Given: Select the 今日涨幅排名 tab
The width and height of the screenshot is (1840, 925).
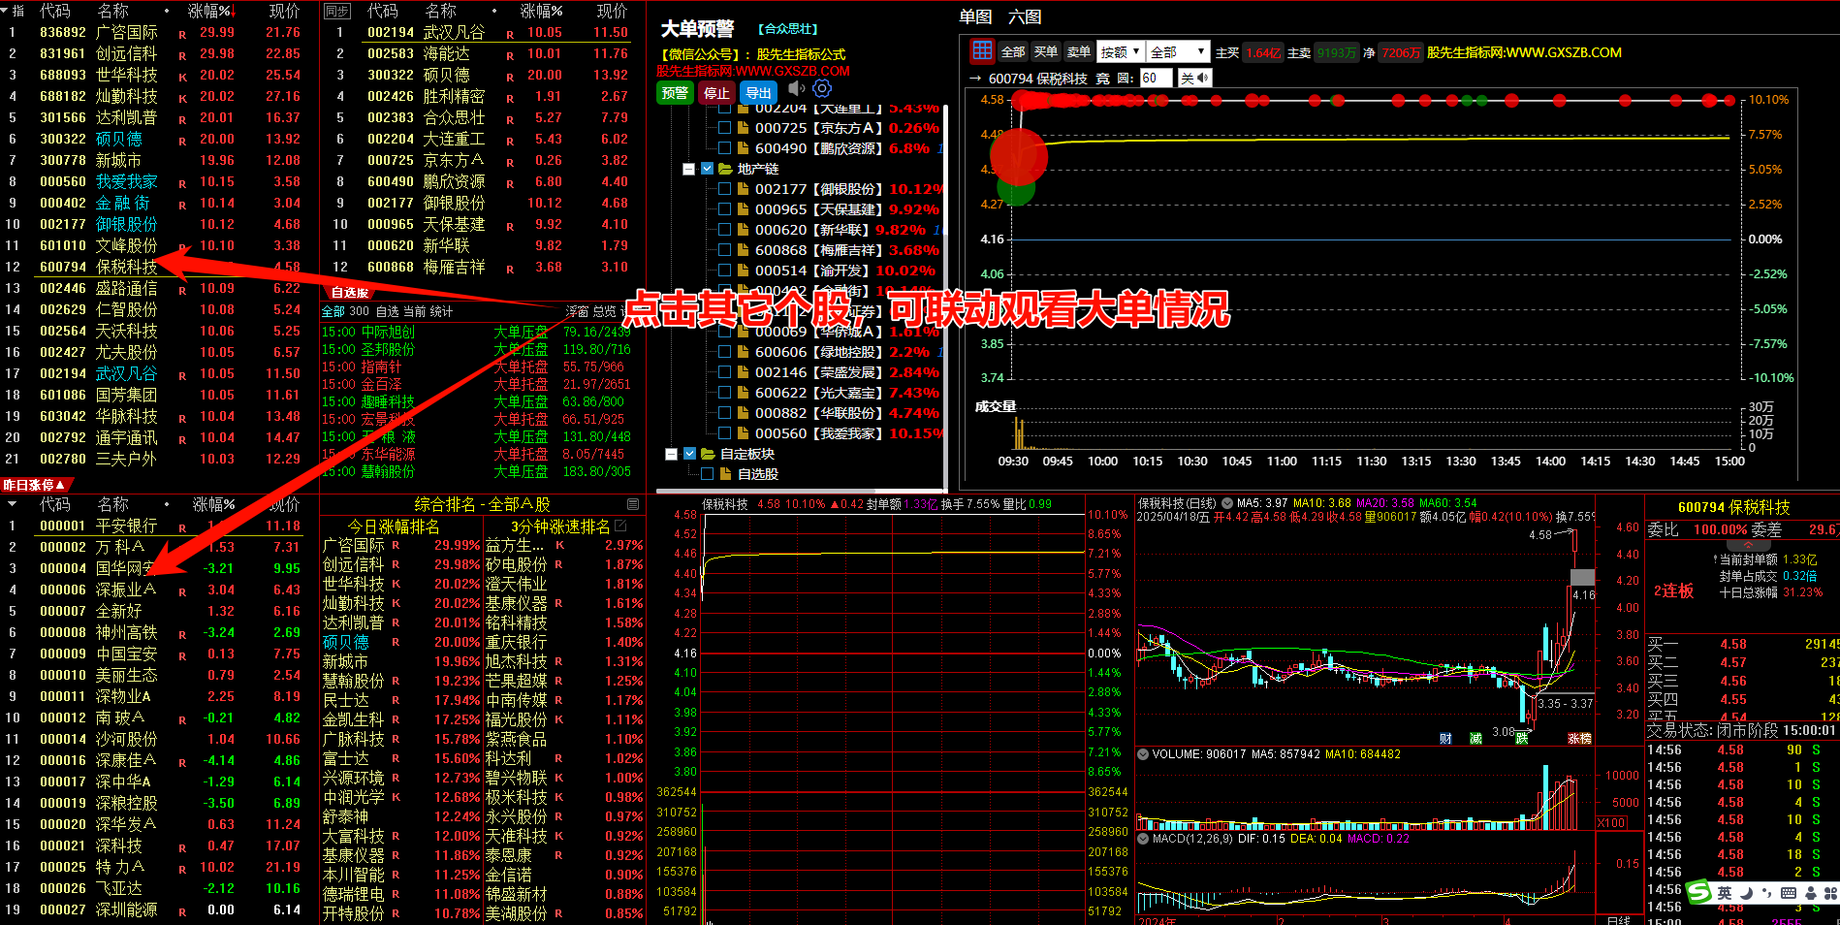Looking at the screenshot, I should [x=394, y=526].
